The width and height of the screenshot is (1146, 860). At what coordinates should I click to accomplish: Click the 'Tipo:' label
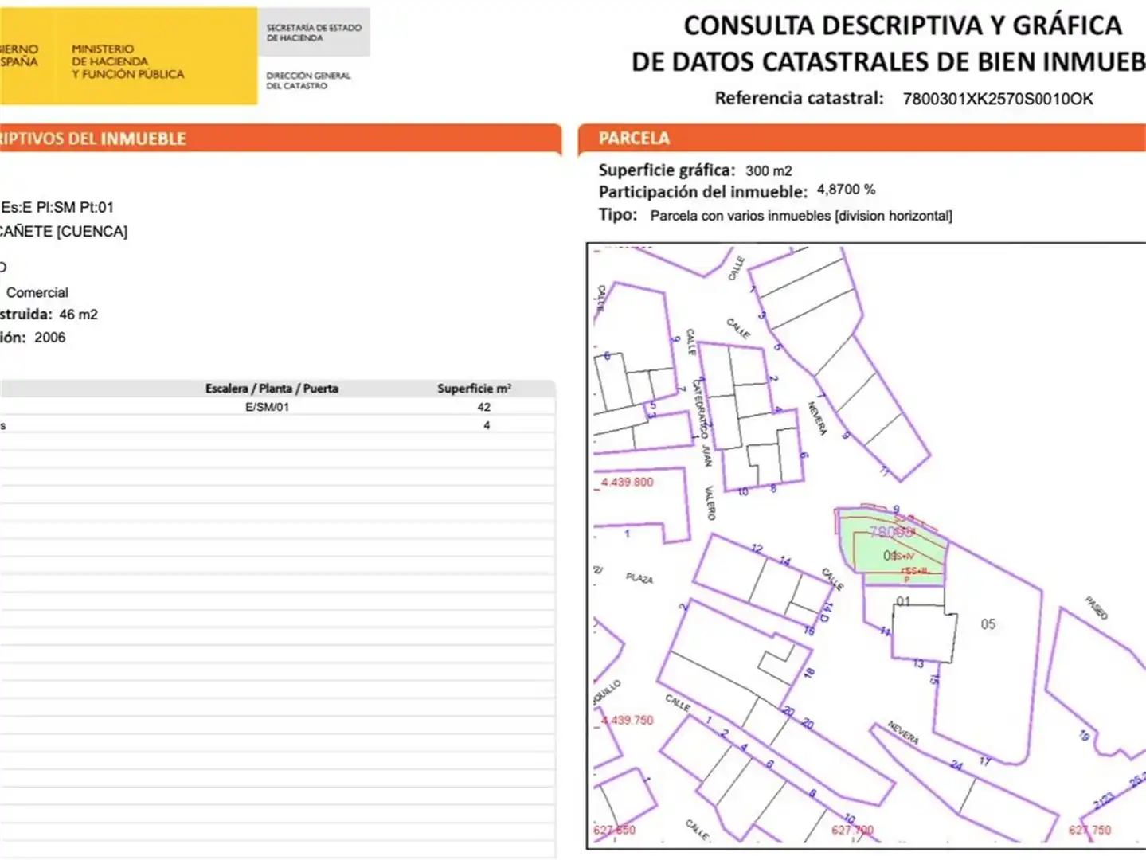click(618, 214)
